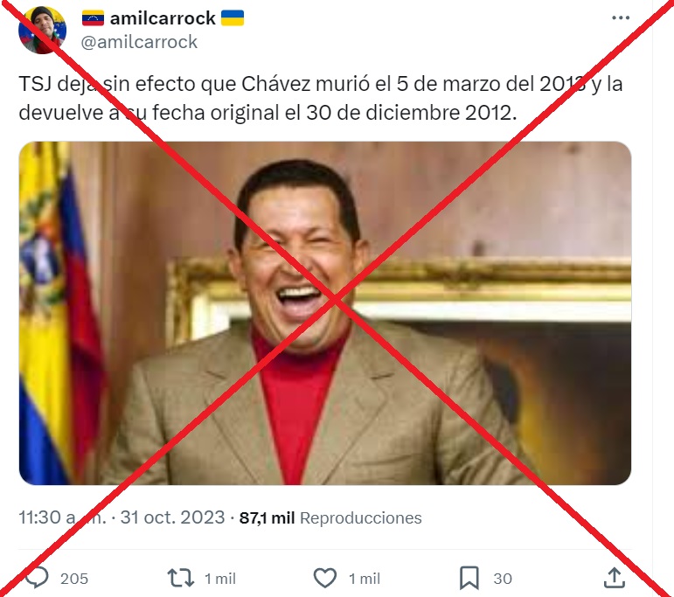Click the Venezuela flag emoji beside the name

point(93,18)
